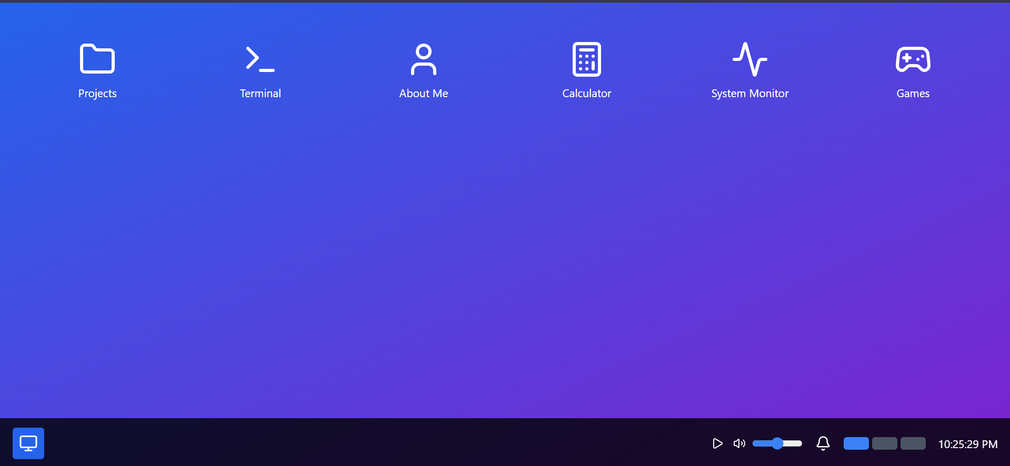Click the monitor start button in taskbar
Image resolution: width=1010 pixels, height=466 pixels.
click(x=28, y=443)
